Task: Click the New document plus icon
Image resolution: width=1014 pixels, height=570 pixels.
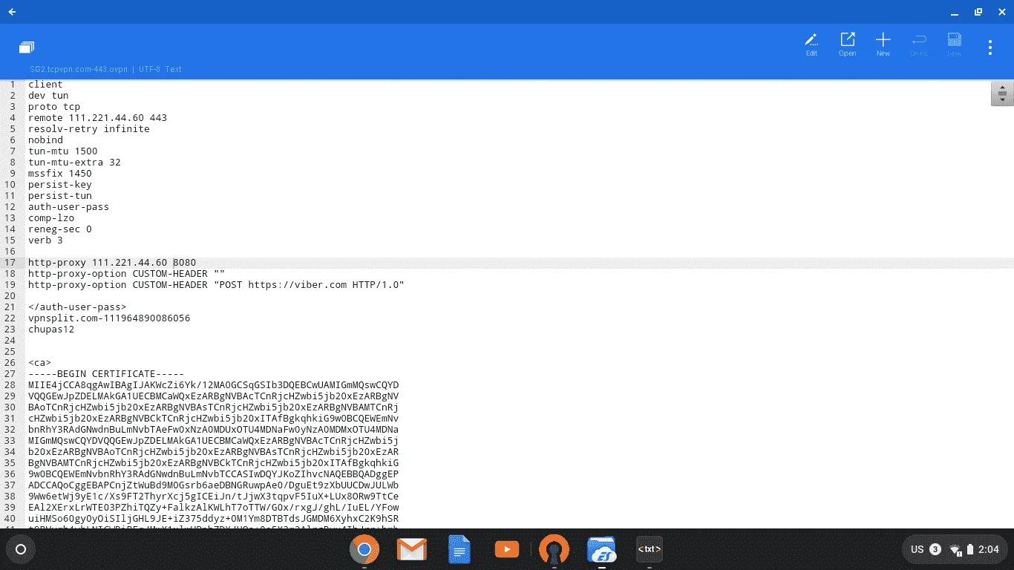Action: pos(883,44)
